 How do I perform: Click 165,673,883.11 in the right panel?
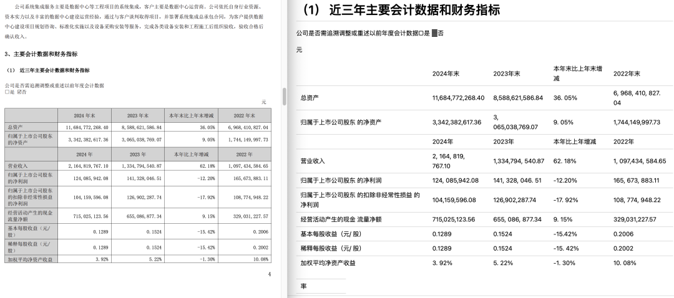click(637, 180)
